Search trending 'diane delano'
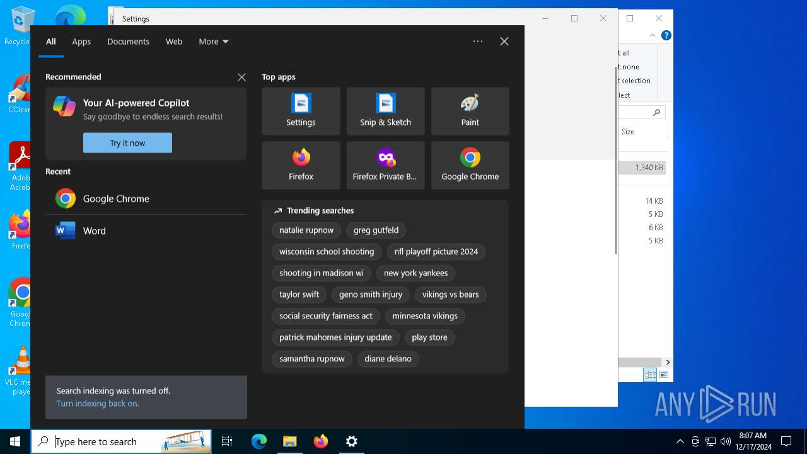This screenshot has height=454, width=807. click(x=388, y=359)
